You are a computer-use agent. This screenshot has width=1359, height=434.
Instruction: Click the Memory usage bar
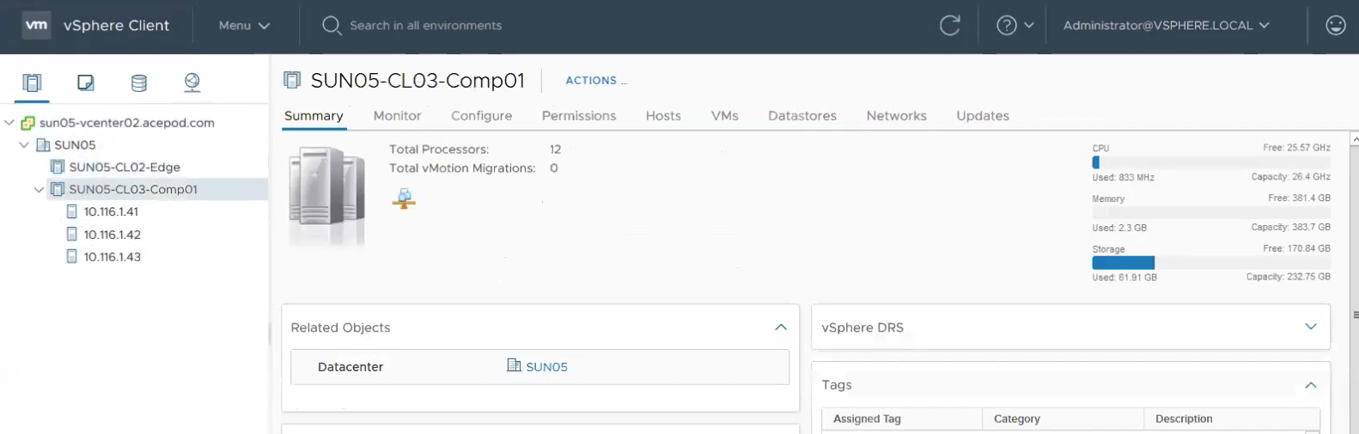[1211, 213]
